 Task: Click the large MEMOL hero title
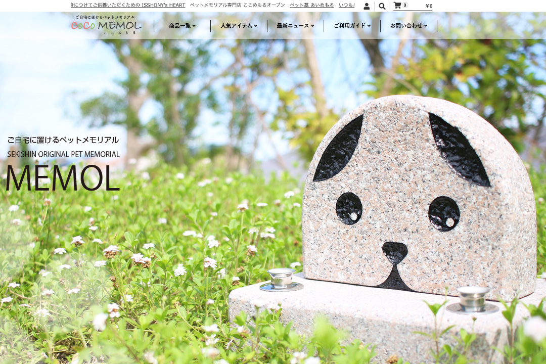pos(63,178)
